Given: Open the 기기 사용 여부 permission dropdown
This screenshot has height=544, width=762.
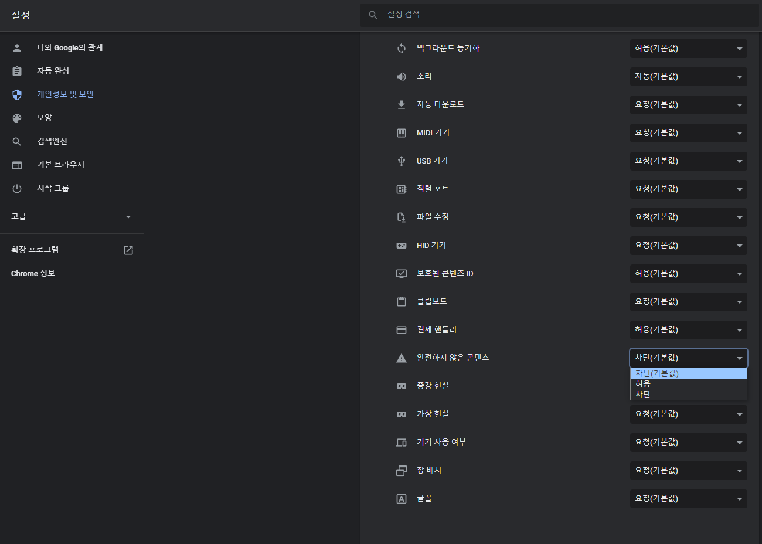Looking at the screenshot, I should 689,443.
